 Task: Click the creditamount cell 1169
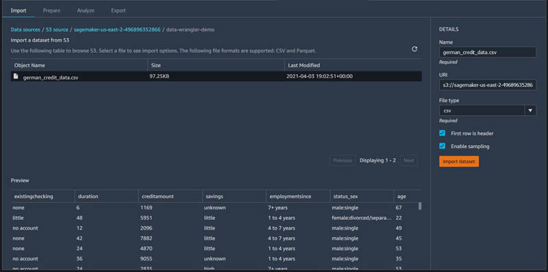click(x=146, y=208)
